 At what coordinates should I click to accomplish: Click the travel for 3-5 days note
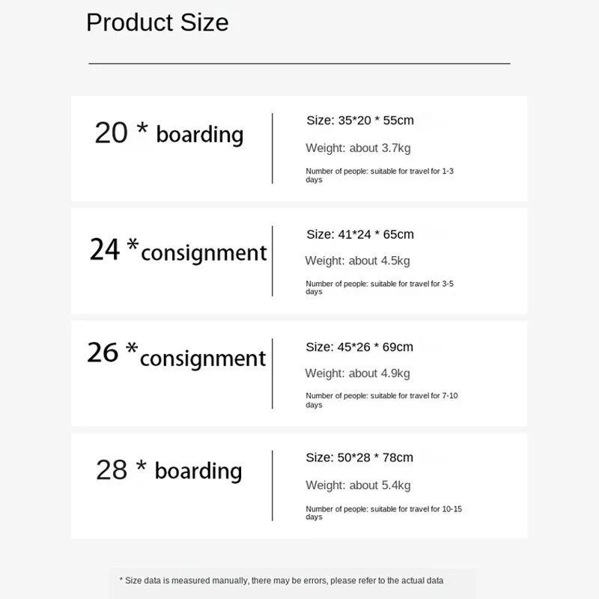380,288
